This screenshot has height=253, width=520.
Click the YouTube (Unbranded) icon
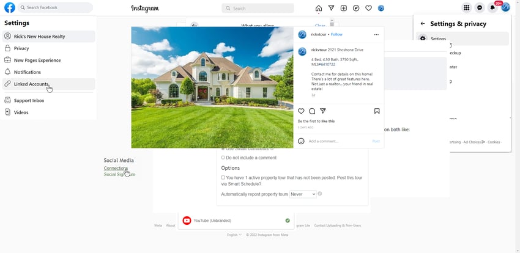coord(187,221)
